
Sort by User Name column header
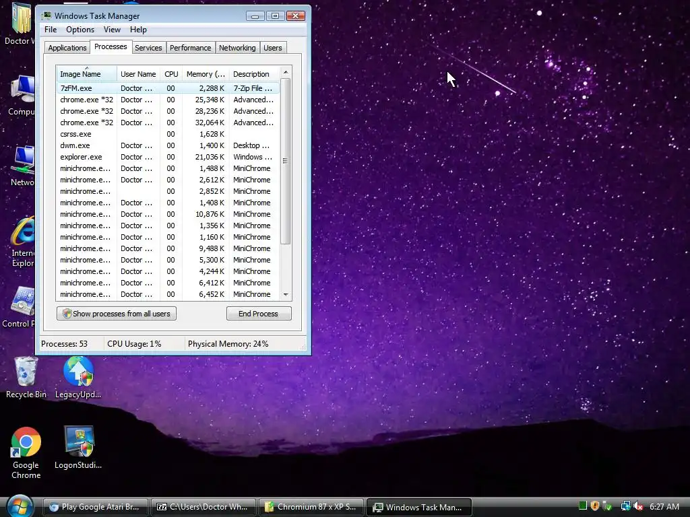(138, 74)
